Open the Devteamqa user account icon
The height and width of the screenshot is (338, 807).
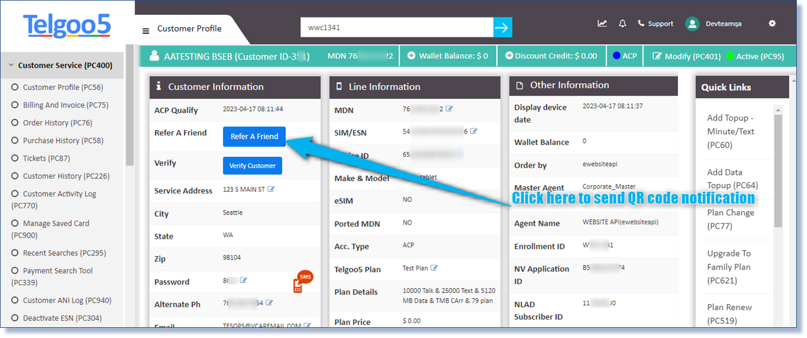pos(692,23)
